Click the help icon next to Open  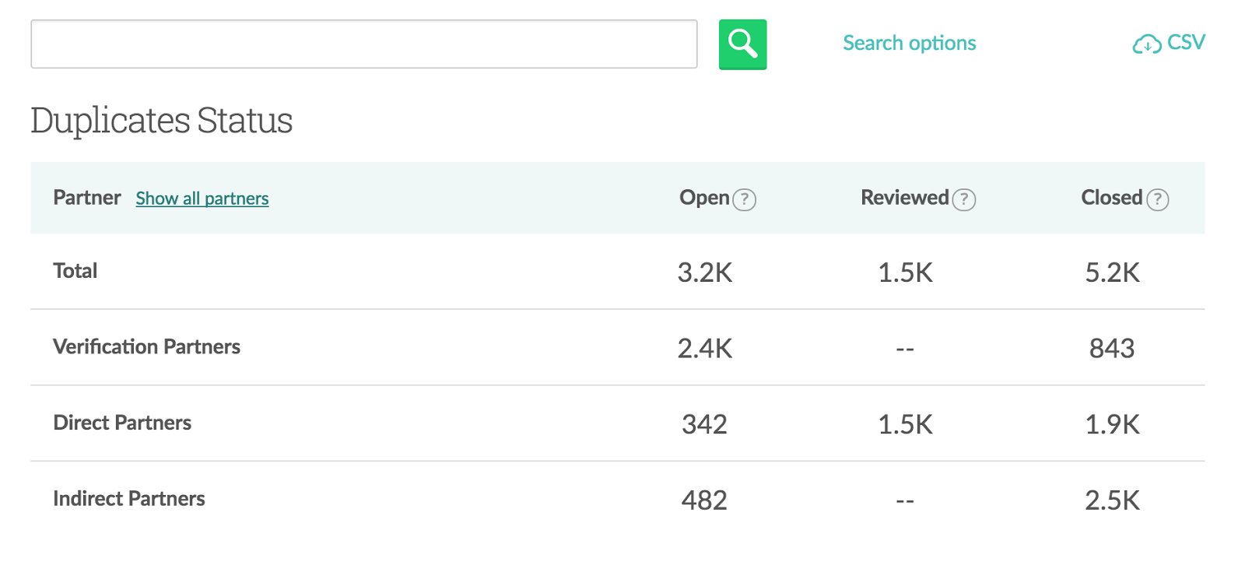point(745,200)
